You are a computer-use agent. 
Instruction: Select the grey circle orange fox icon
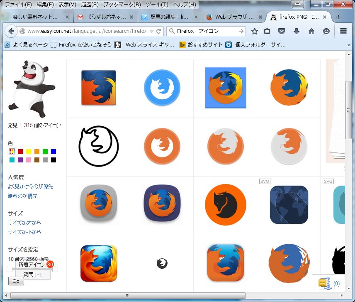[289, 146]
